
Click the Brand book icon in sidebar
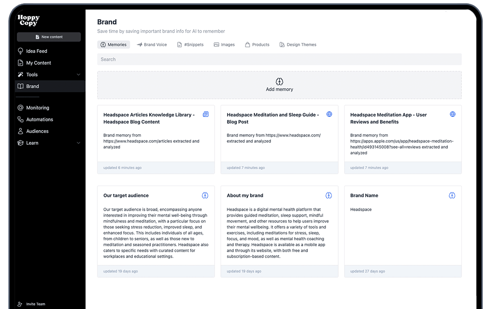(20, 86)
